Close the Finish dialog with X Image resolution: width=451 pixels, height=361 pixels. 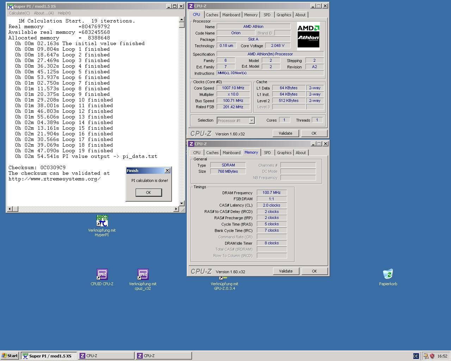coord(167,170)
